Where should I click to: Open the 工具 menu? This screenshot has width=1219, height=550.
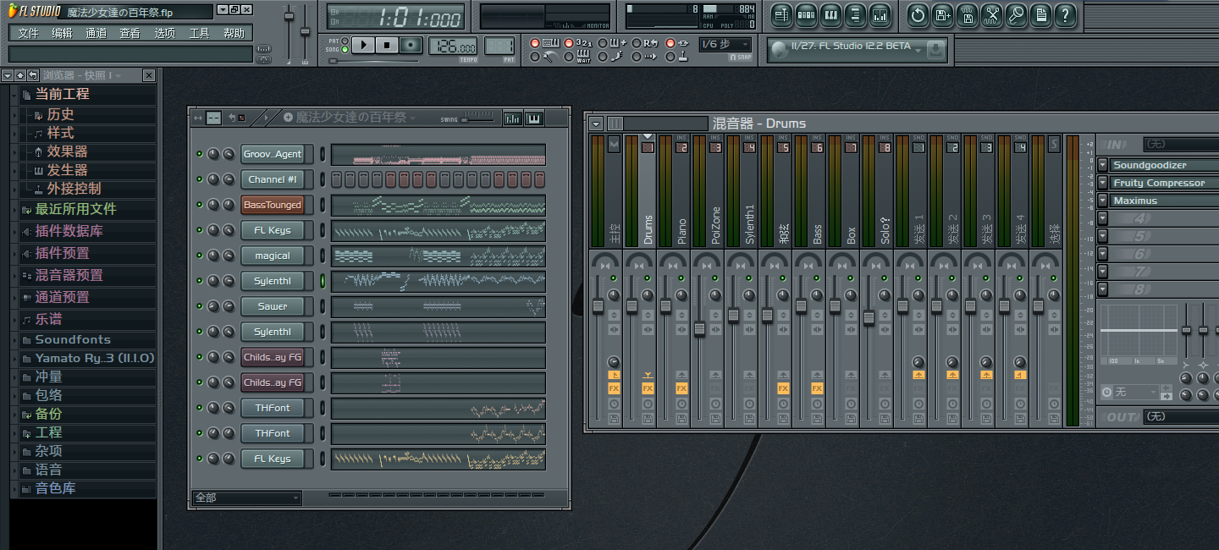click(199, 33)
